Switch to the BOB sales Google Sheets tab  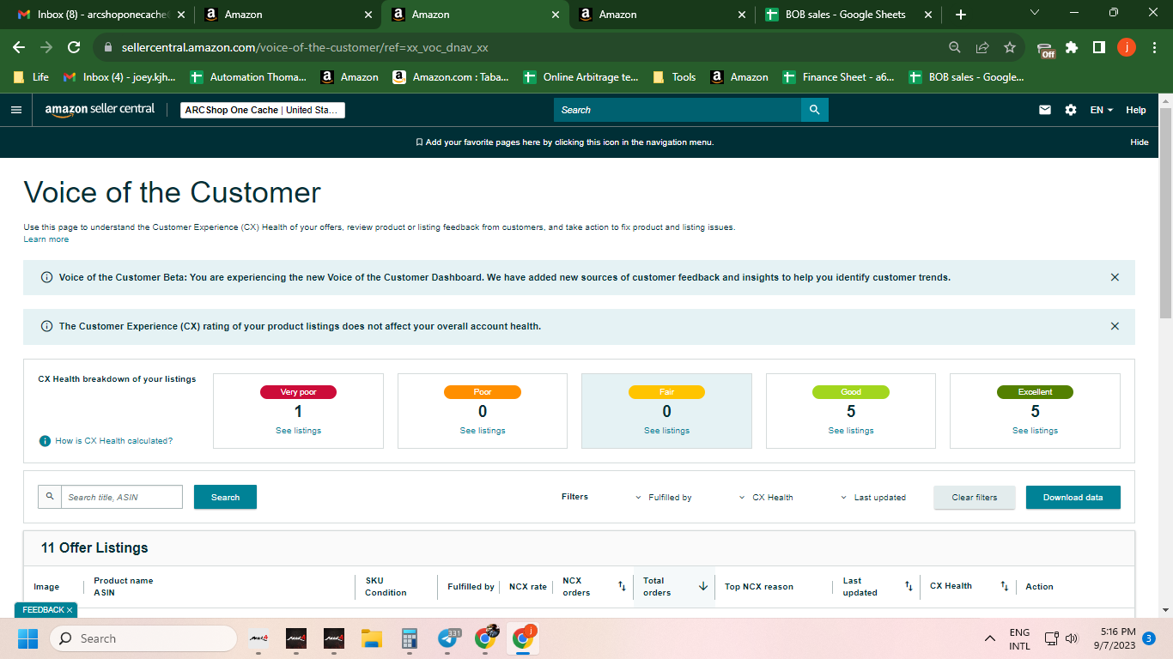click(846, 15)
